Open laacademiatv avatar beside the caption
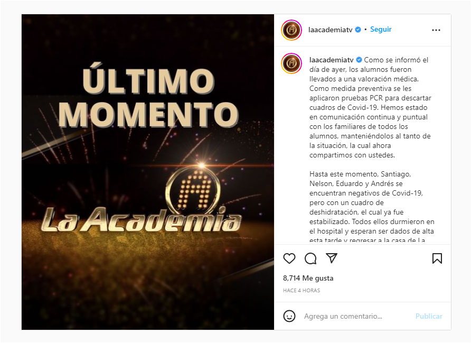 click(x=291, y=63)
